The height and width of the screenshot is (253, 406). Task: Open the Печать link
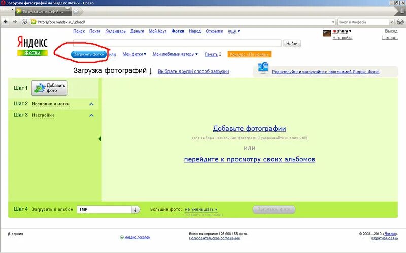tap(211, 54)
